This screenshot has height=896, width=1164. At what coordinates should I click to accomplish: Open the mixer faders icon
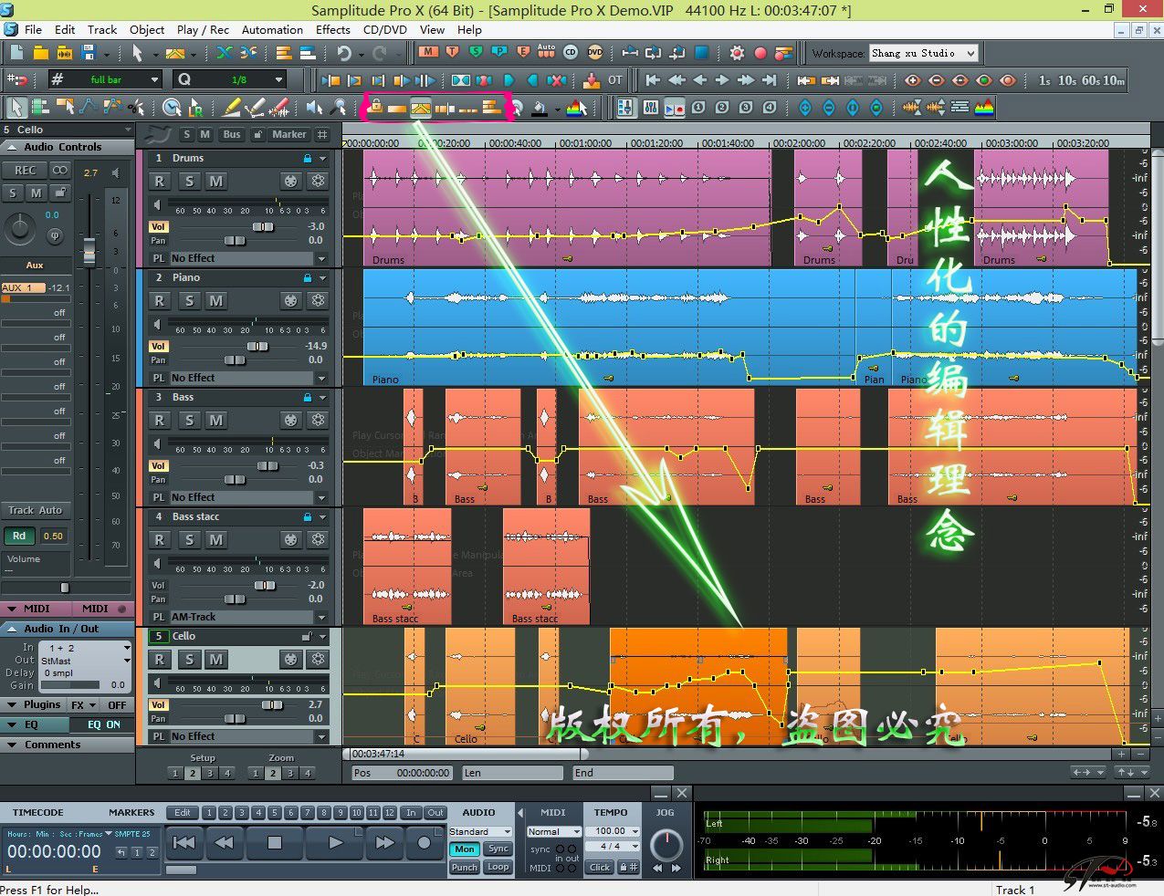(650, 108)
